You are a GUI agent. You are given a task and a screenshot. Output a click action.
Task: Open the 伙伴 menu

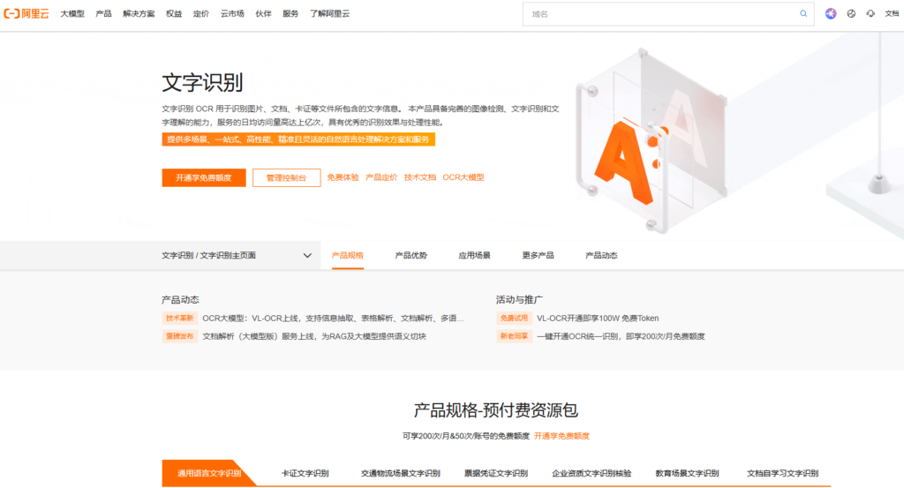click(x=263, y=13)
